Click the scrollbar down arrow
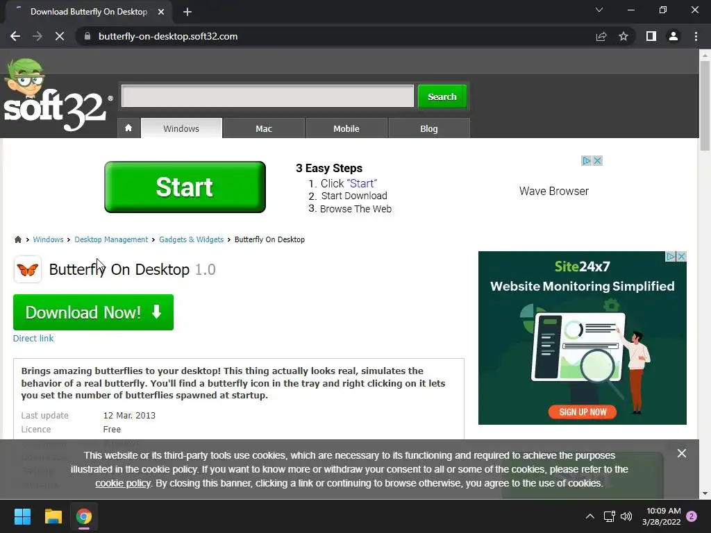 pos(705,493)
